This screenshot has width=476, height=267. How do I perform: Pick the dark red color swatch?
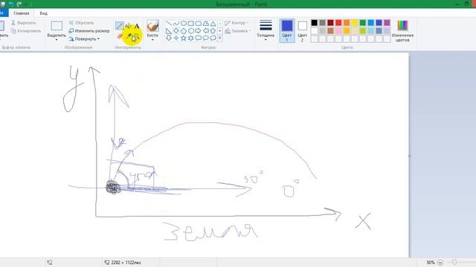[x=330, y=23]
